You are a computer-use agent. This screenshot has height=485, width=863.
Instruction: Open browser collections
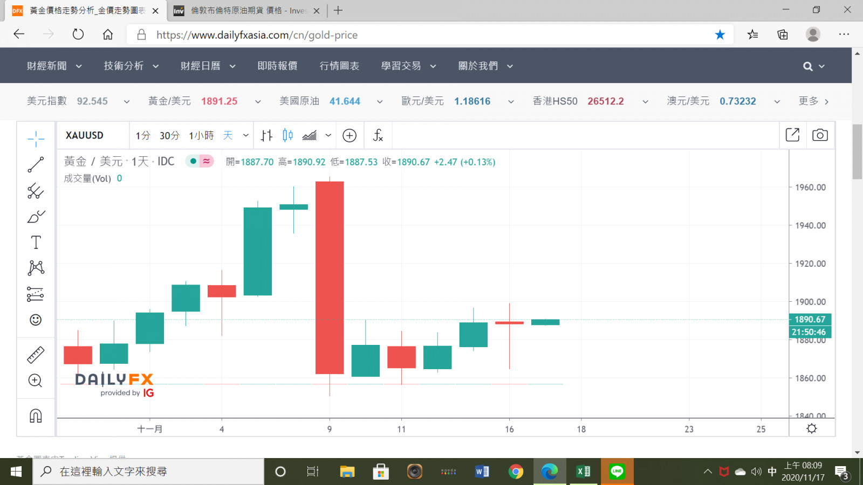pos(783,34)
